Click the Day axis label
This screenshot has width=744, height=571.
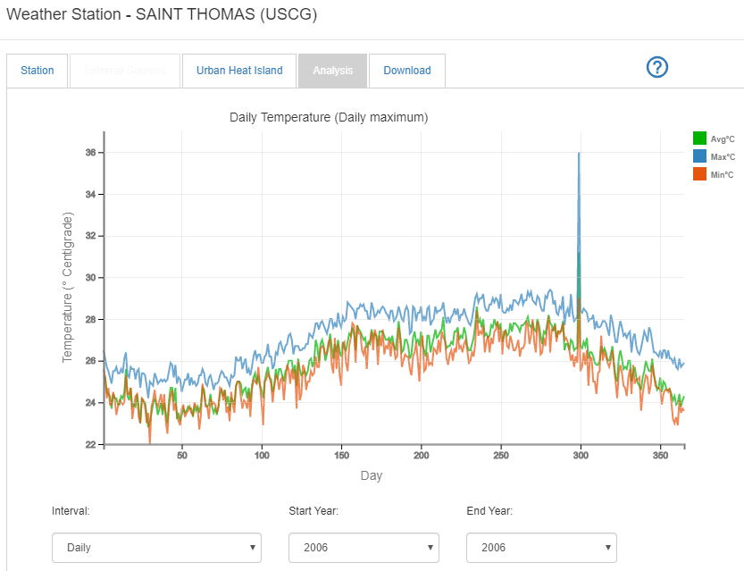click(371, 475)
